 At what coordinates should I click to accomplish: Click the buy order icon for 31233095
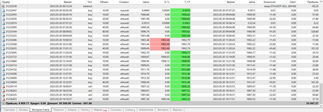click(x=3, y=27)
